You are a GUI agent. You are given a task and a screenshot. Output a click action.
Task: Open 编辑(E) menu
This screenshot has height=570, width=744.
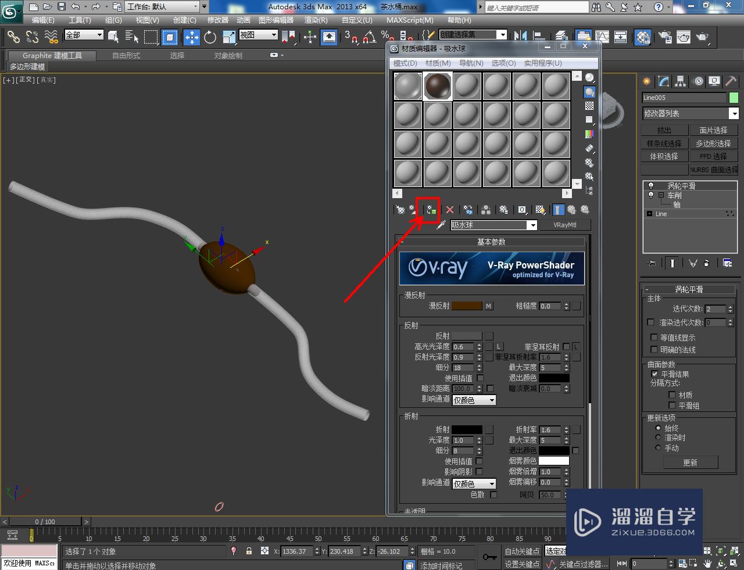[x=43, y=20]
